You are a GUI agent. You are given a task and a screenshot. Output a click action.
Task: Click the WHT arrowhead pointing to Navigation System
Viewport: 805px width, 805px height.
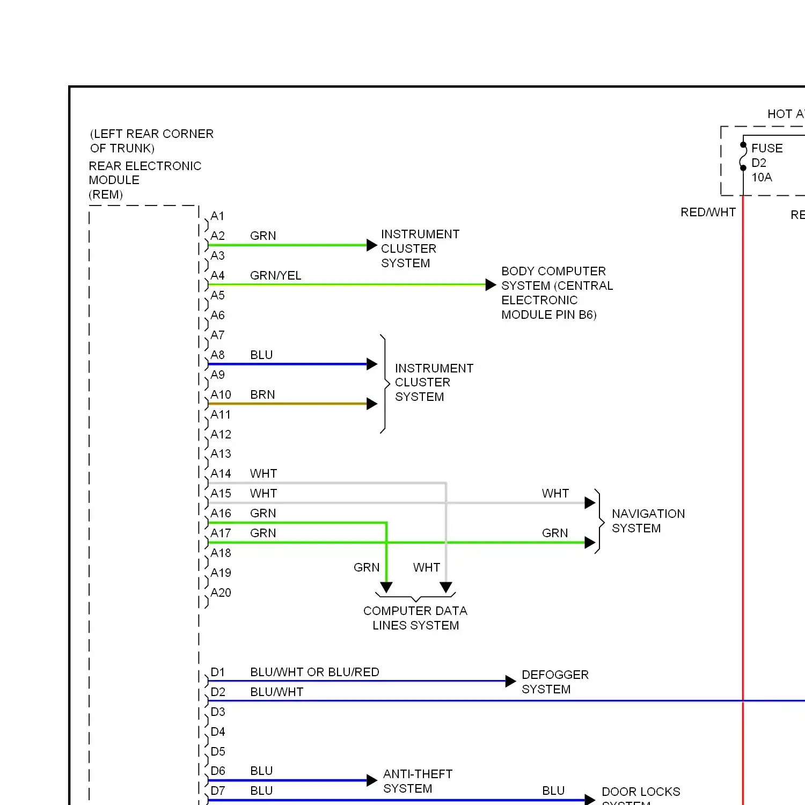coord(590,503)
